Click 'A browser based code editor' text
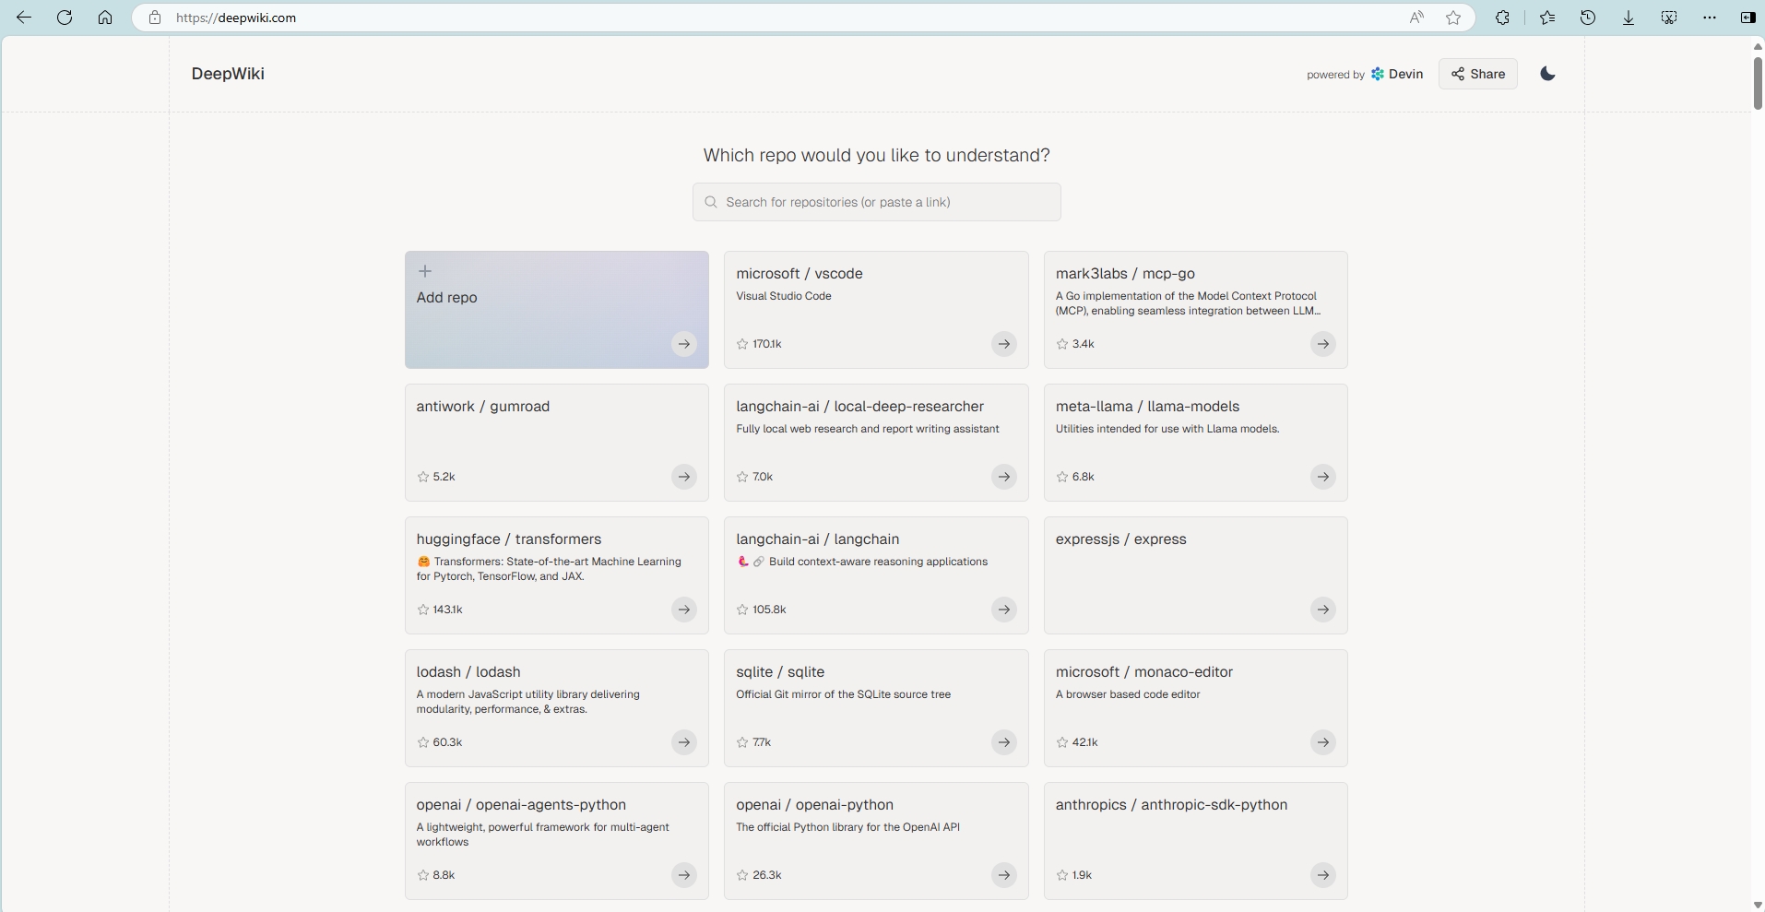The height and width of the screenshot is (912, 1765). 1128,694
